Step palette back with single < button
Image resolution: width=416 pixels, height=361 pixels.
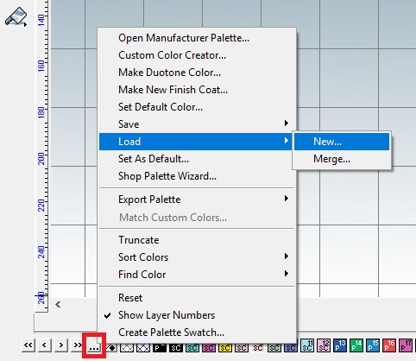(45, 345)
